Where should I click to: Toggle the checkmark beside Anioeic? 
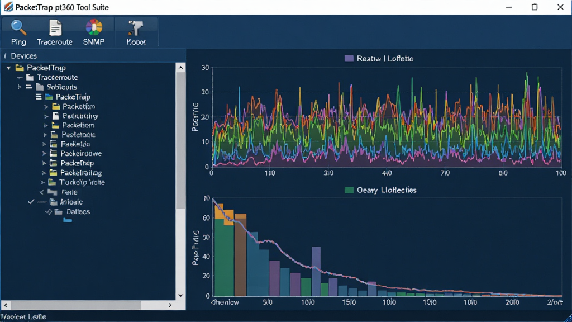31,201
